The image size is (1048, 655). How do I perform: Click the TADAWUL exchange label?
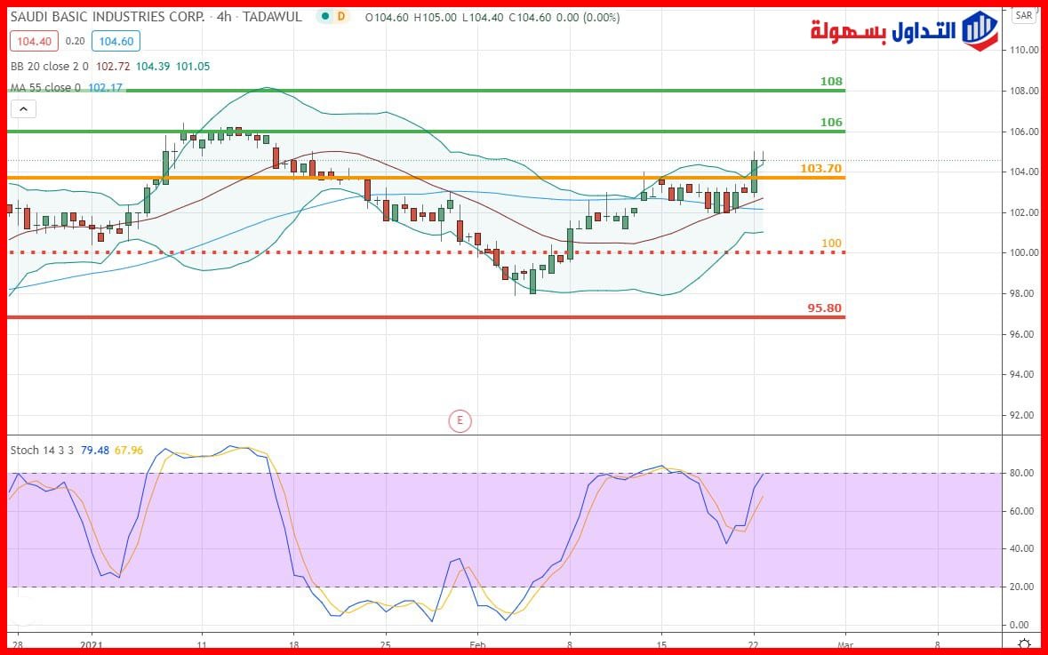pos(272,17)
